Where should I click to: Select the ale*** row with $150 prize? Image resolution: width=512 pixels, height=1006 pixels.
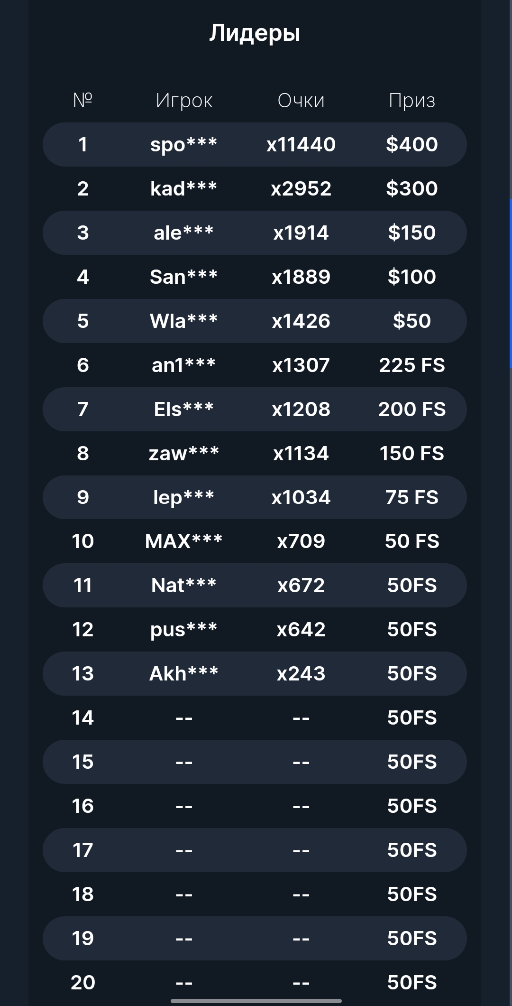255,233
